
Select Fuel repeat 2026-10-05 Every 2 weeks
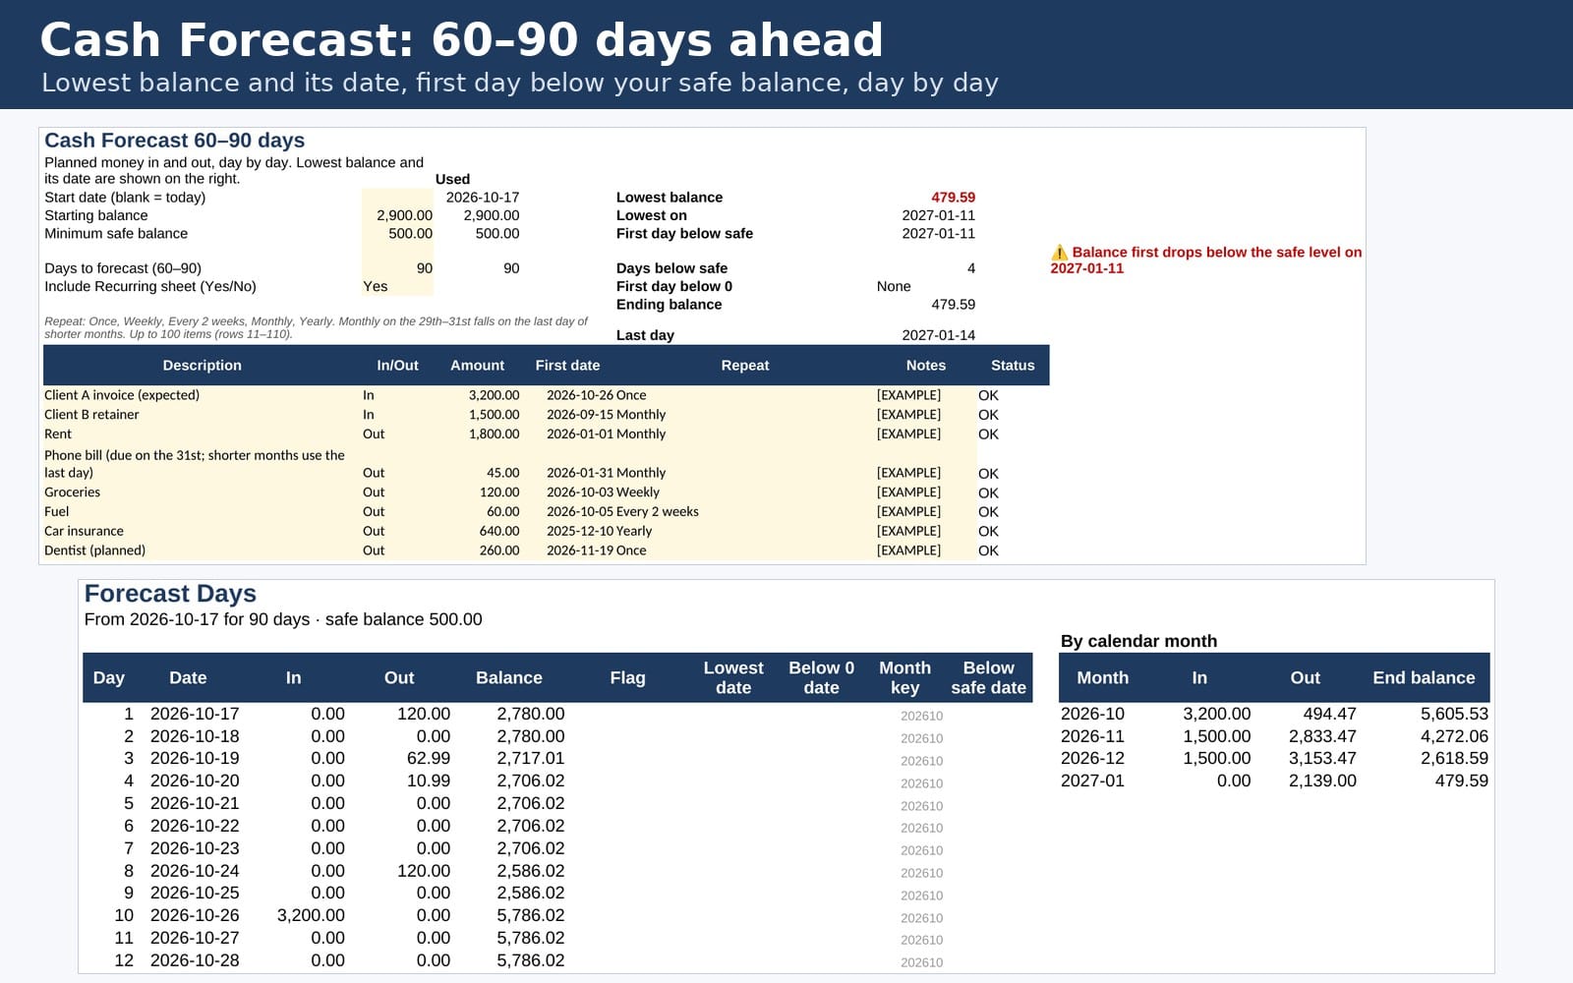pyautogui.click(x=622, y=512)
